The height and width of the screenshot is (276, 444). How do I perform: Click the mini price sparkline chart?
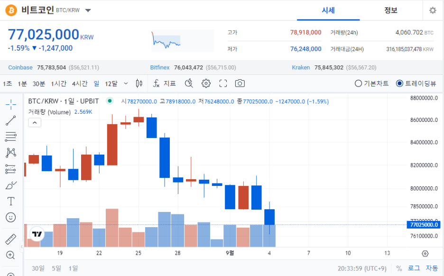point(183,40)
